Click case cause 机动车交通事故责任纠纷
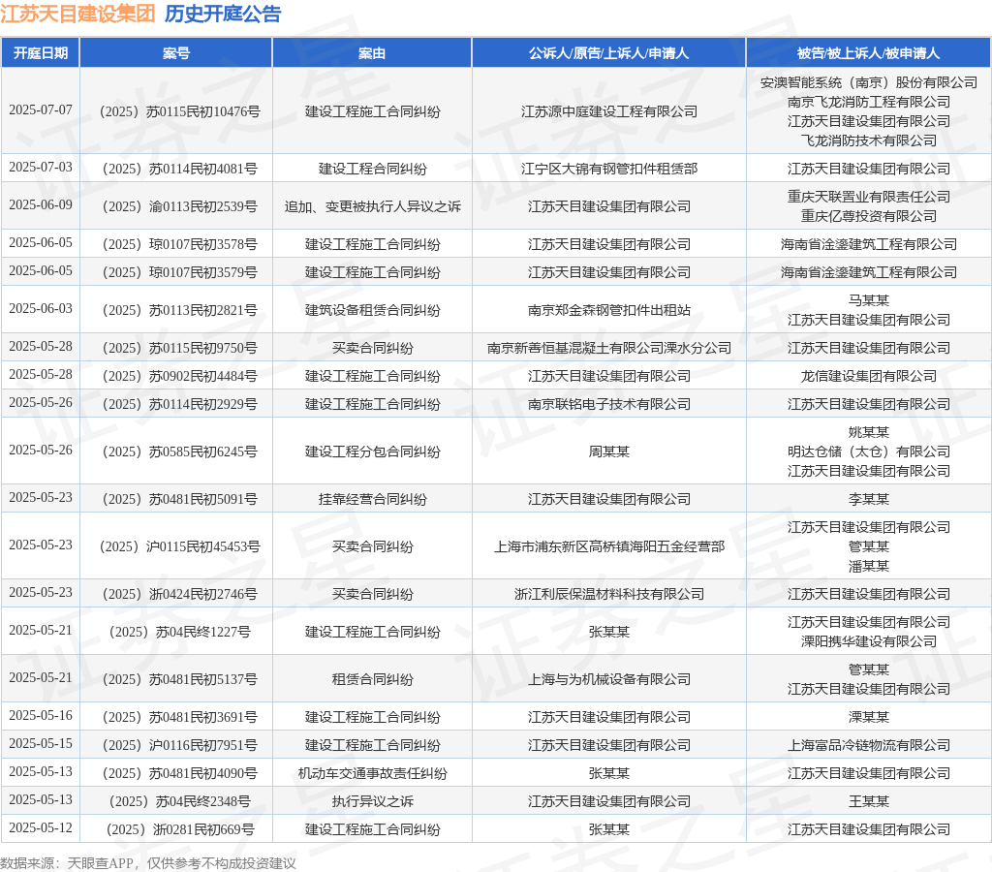 point(372,773)
